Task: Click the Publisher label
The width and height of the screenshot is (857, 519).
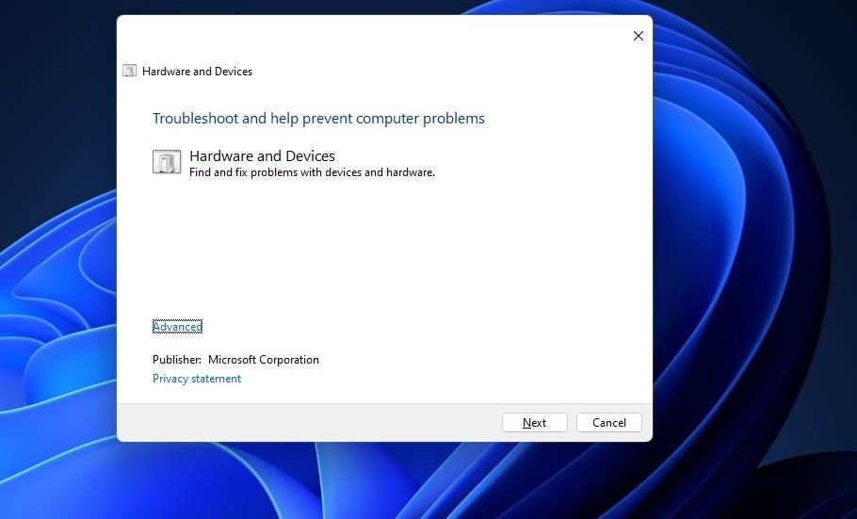Action: (x=177, y=359)
